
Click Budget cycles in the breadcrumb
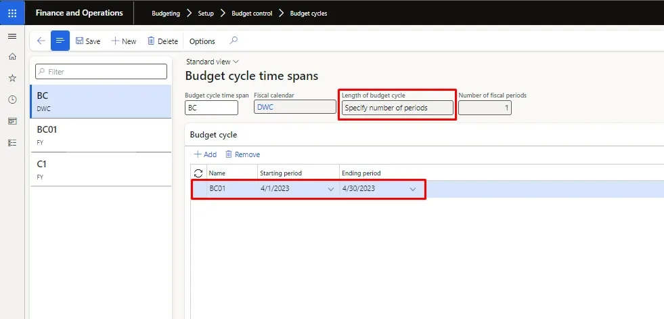[x=308, y=13]
